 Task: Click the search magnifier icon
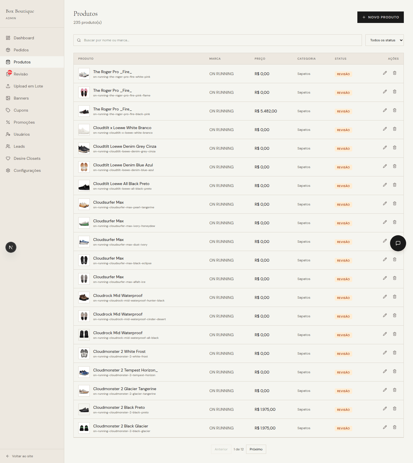(79, 40)
